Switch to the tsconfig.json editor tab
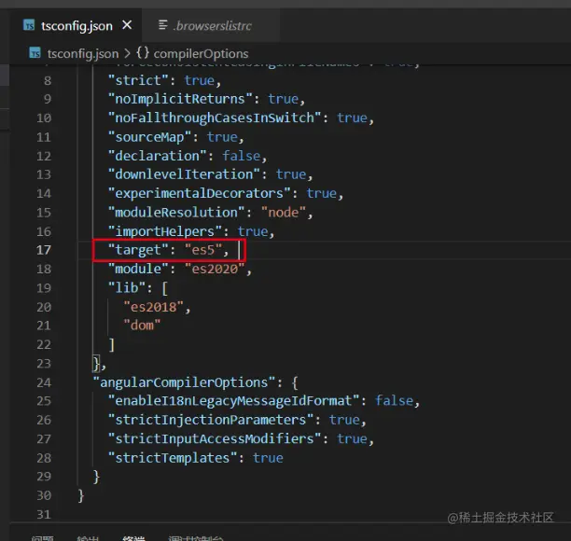 pos(77,26)
